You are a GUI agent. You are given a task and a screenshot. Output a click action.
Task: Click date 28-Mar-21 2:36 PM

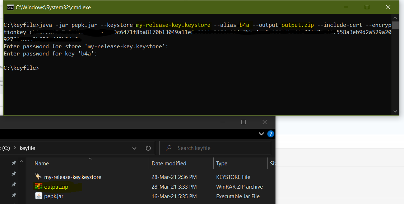(174, 177)
